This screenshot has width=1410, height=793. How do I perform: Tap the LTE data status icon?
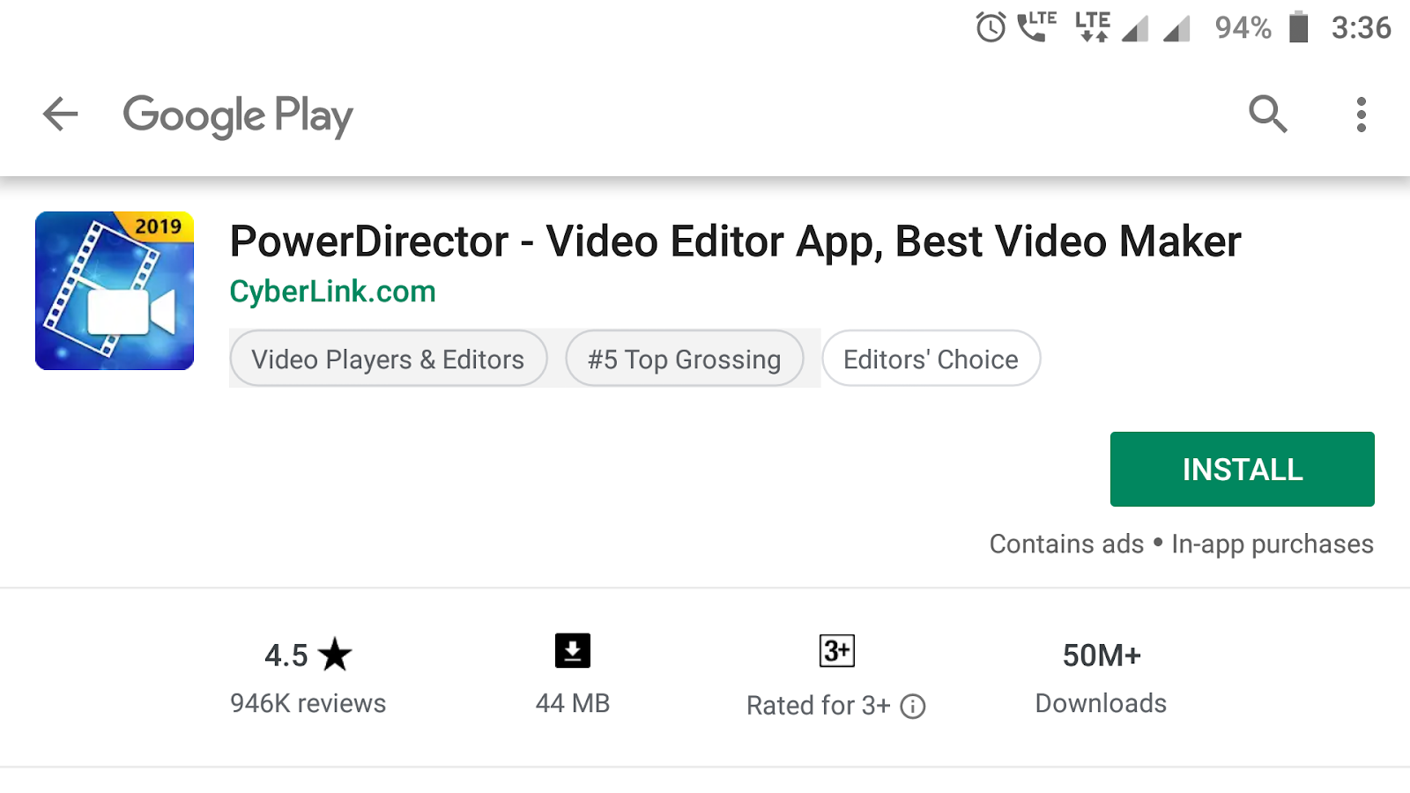point(1093,26)
